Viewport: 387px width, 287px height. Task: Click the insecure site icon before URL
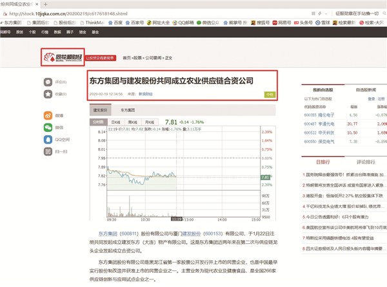[x=5, y=14]
